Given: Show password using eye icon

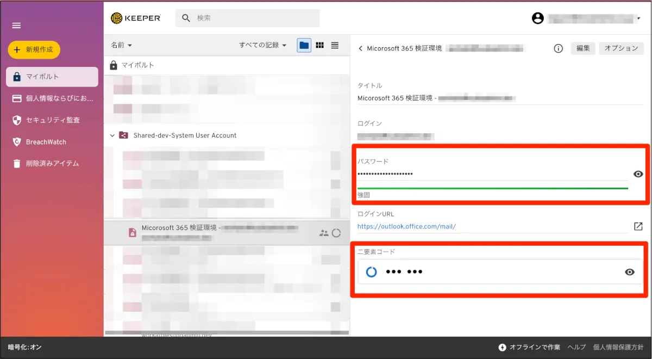Looking at the screenshot, I should coord(638,174).
